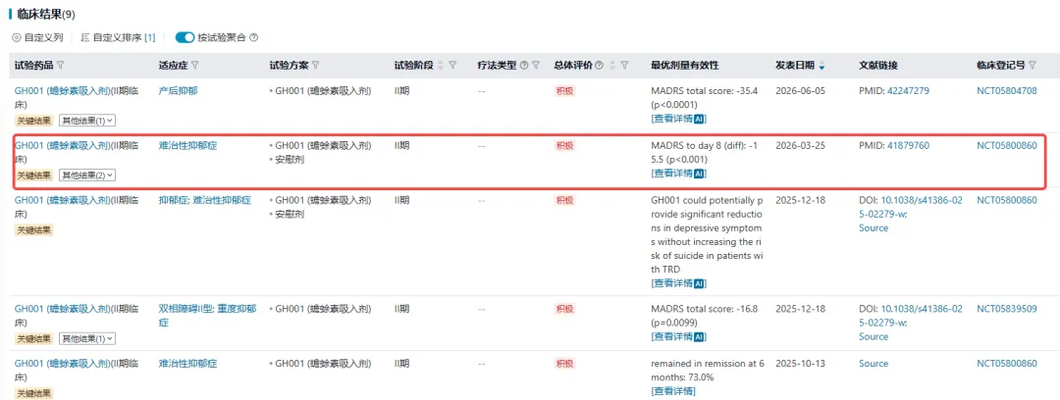Open Source link in the 双相障碍II型 row
Image resolution: width=1060 pixels, height=400 pixels.
(874, 336)
